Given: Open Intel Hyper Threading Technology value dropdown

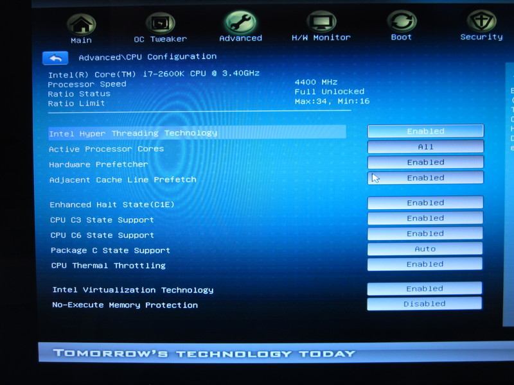Looking at the screenshot, I should coord(425,132).
